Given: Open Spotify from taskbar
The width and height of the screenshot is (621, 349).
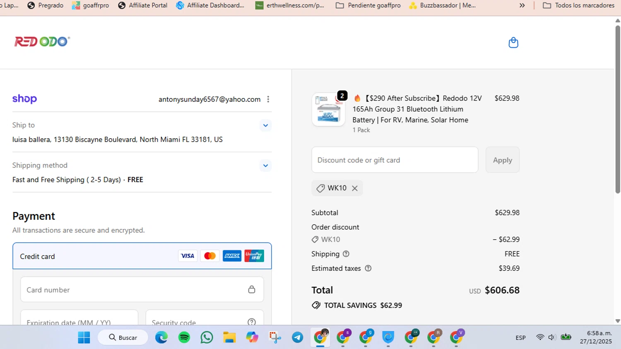Looking at the screenshot, I should pyautogui.click(x=184, y=338).
